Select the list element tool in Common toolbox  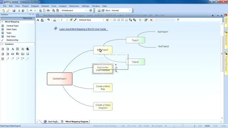17,49
